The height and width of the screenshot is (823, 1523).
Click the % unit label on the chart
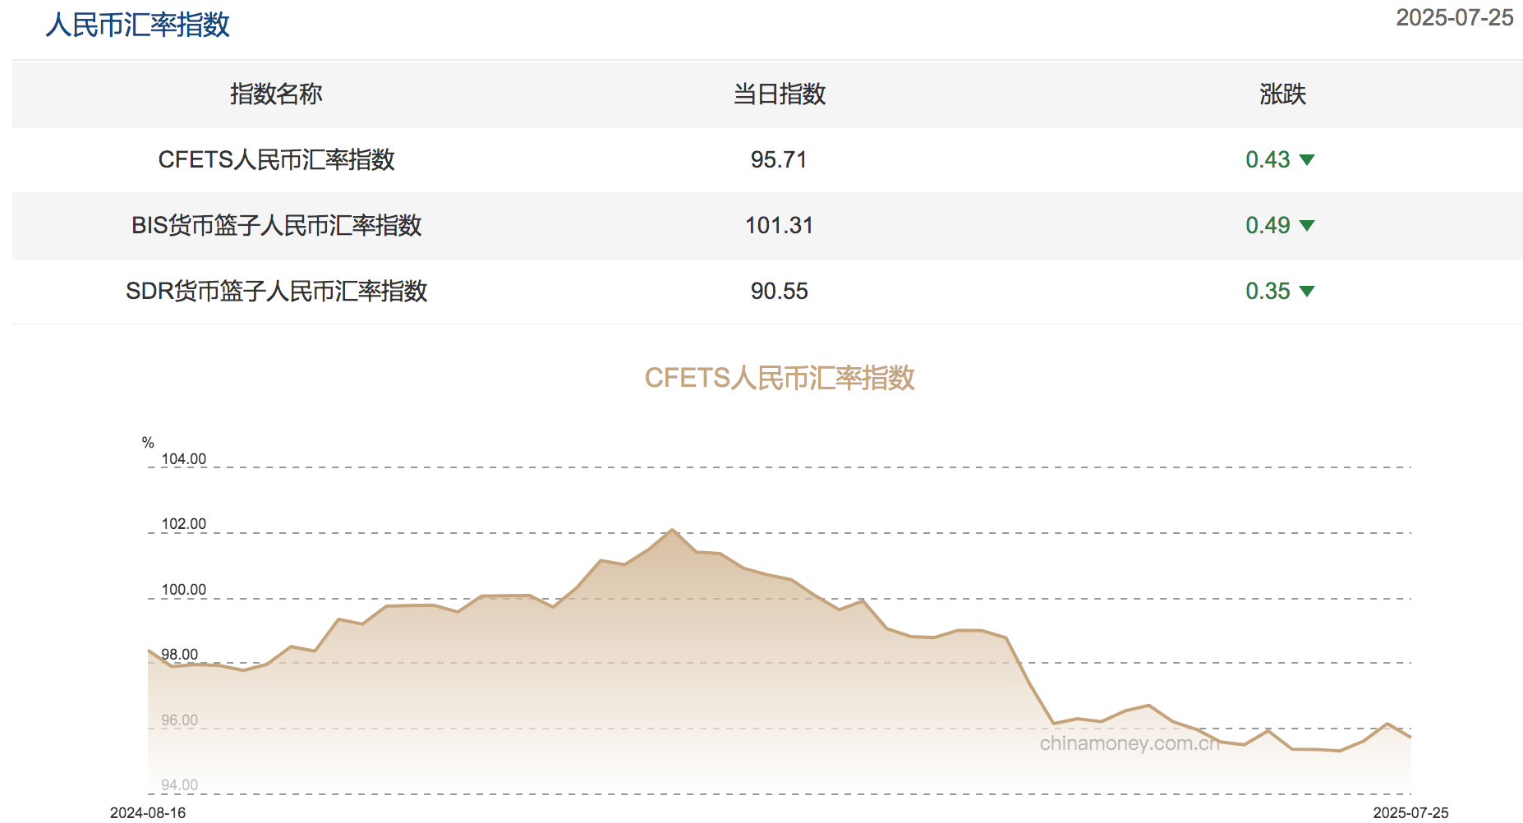coord(148,443)
